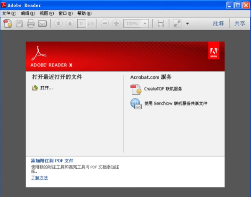Viewport: 251px width, 197px height.
Task: Click the Email envelope toolbar icon
Action: pos(42,23)
